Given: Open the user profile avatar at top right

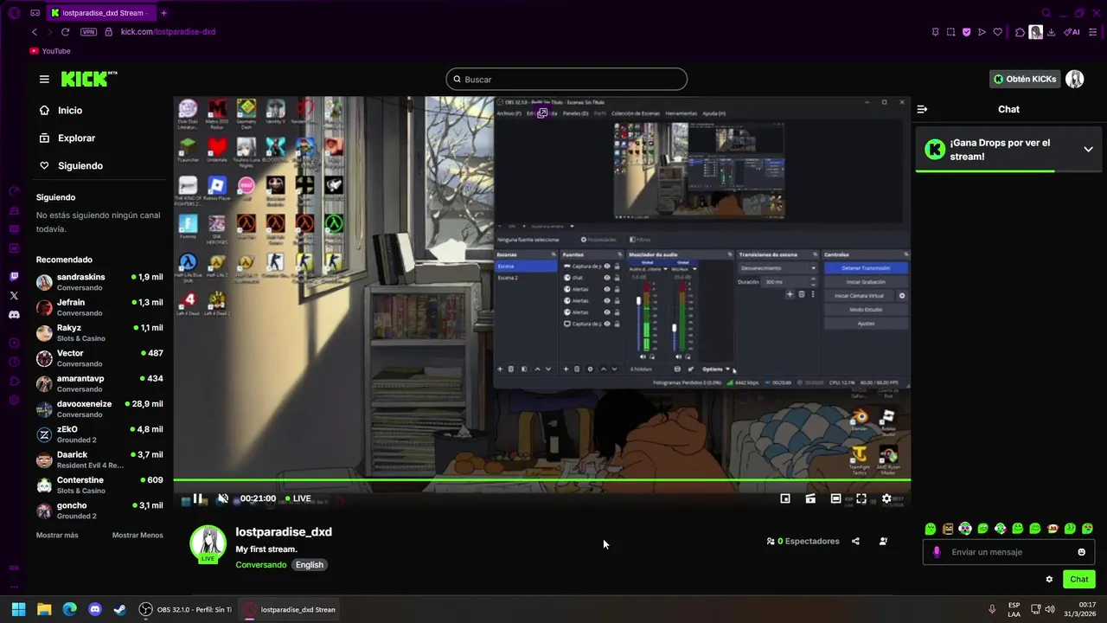Looking at the screenshot, I should (x=1074, y=79).
